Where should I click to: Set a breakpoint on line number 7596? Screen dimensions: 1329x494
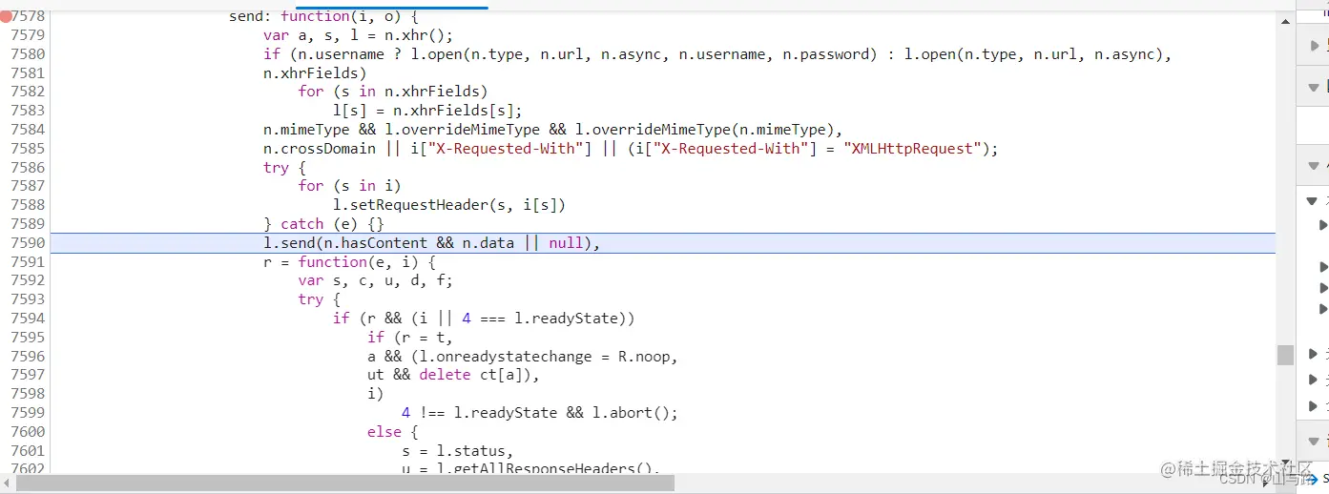point(28,357)
